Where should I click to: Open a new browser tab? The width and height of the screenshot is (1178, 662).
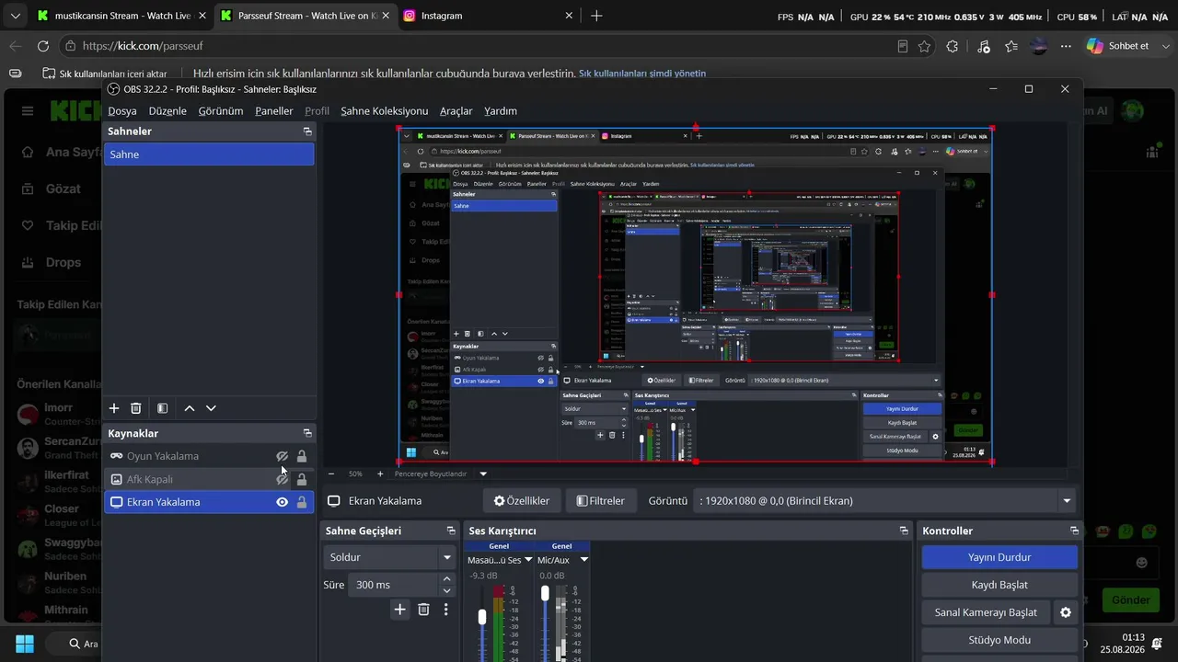click(x=596, y=16)
